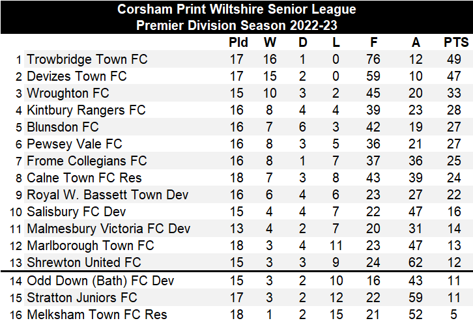The image size is (473, 323).
Task: Click the Salisbury FC Dev name
Action: coord(76,212)
